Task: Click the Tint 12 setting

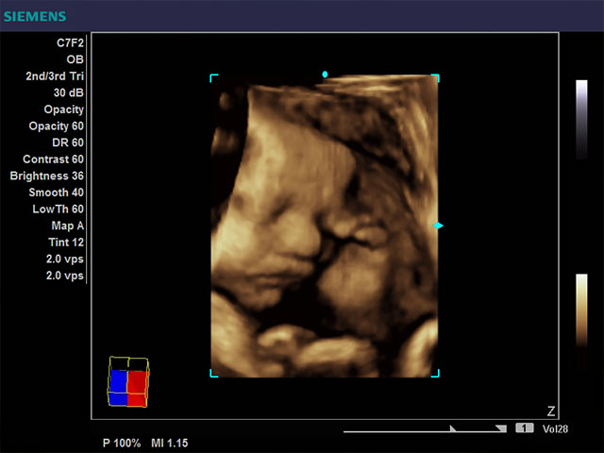Action: click(x=65, y=243)
